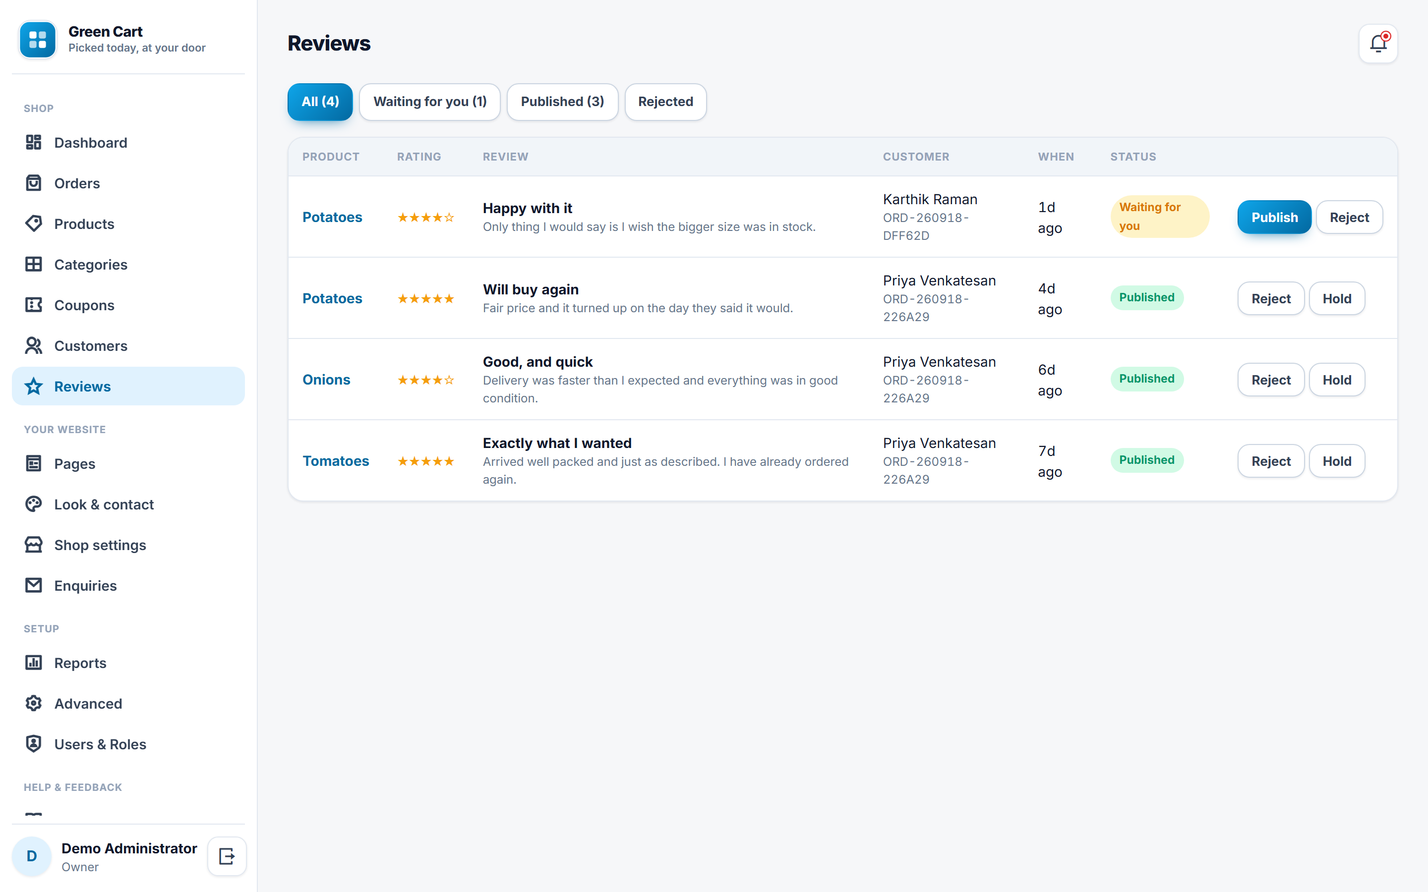This screenshot has width=1428, height=892.
Task: Open Potatoes link in Will buy again row
Action: point(332,298)
